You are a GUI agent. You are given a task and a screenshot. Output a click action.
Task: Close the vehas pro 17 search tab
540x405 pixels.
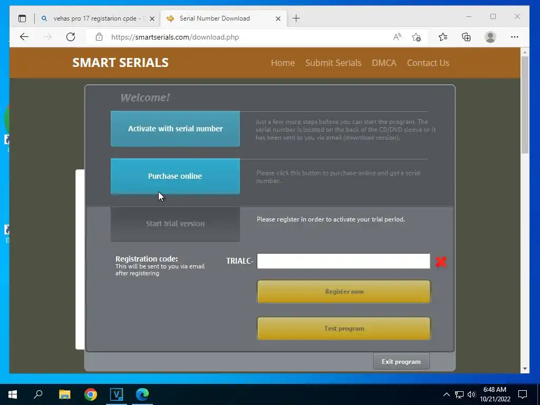click(152, 18)
